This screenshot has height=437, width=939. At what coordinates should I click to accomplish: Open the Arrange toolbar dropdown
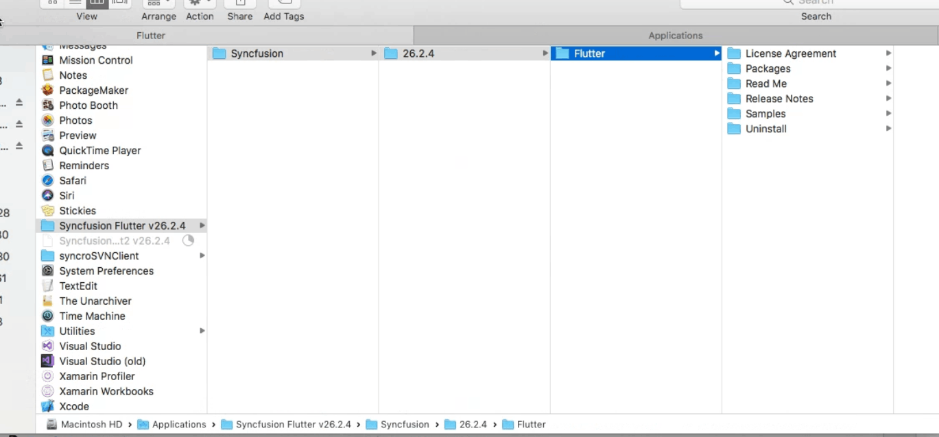tap(158, 3)
